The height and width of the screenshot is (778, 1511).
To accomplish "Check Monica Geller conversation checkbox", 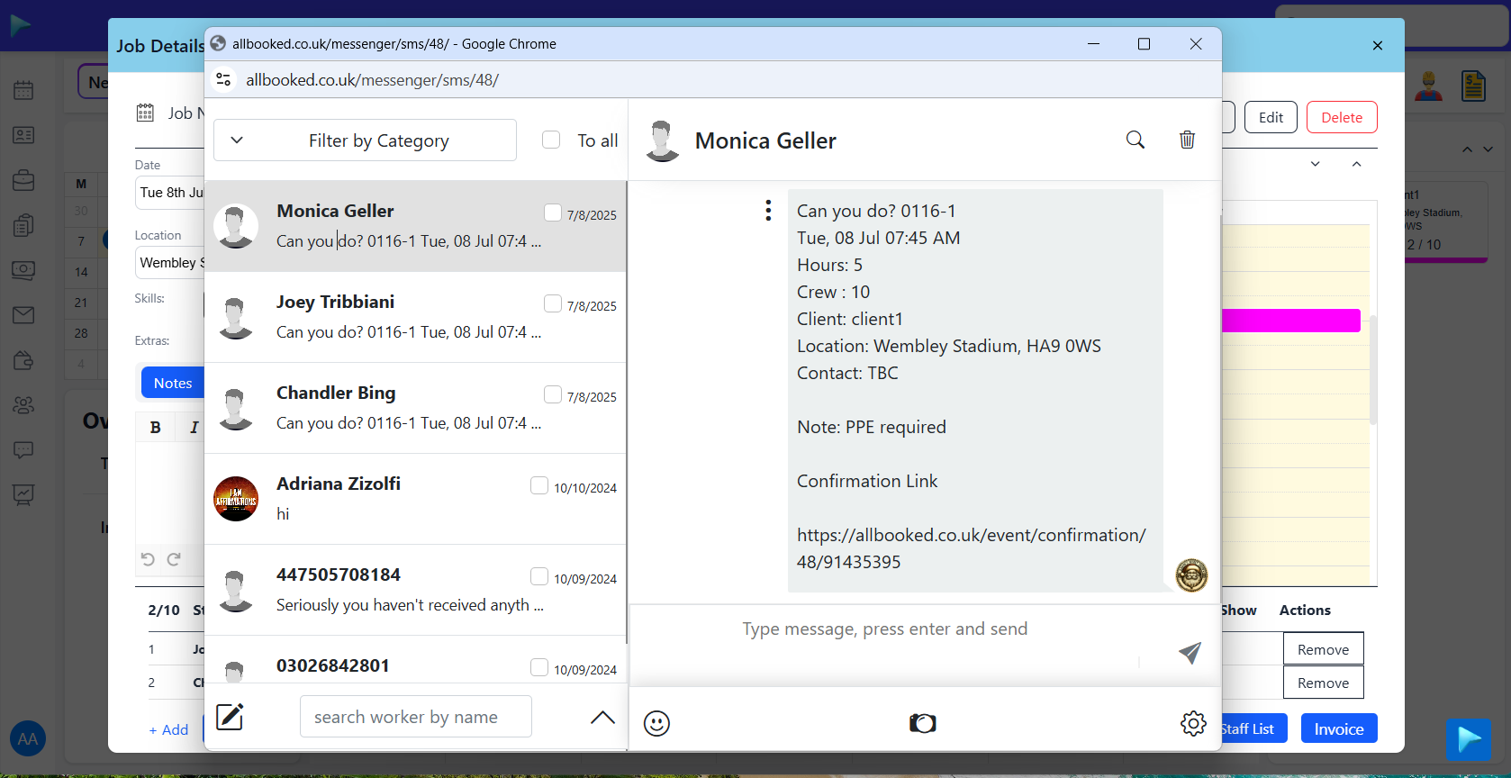I will pyautogui.click(x=553, y=213).
